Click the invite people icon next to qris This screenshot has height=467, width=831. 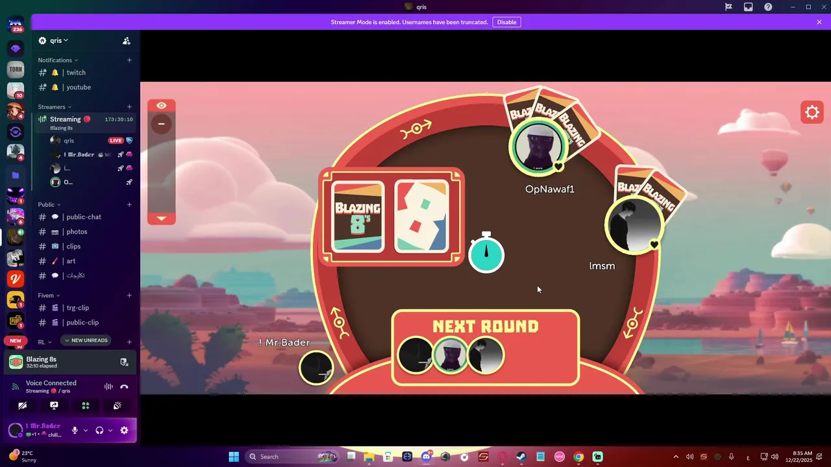(127, 41)
